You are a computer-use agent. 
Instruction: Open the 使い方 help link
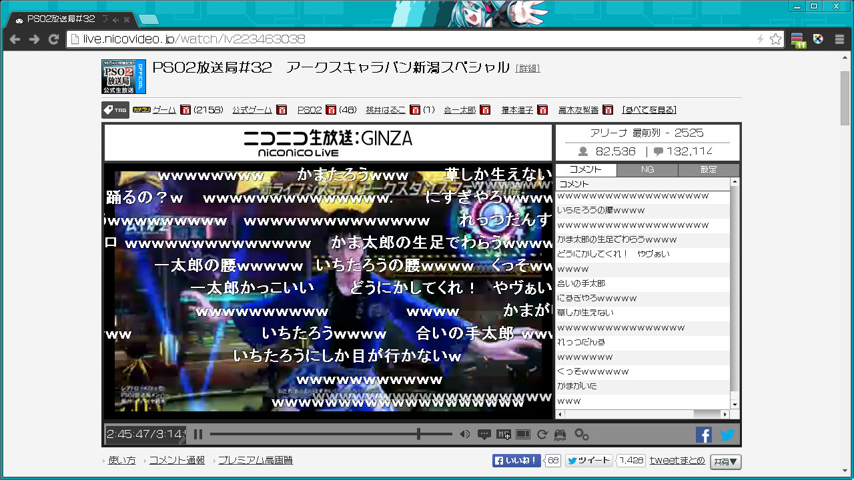click(x=122, y=460)
